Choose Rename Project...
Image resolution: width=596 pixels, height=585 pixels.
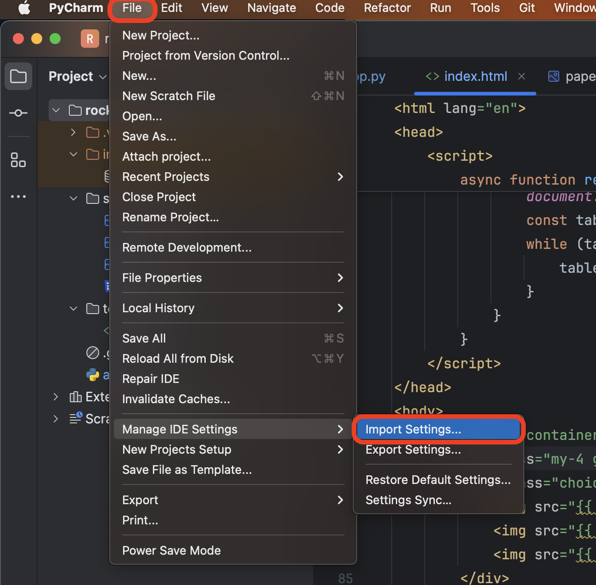point(233,217)
